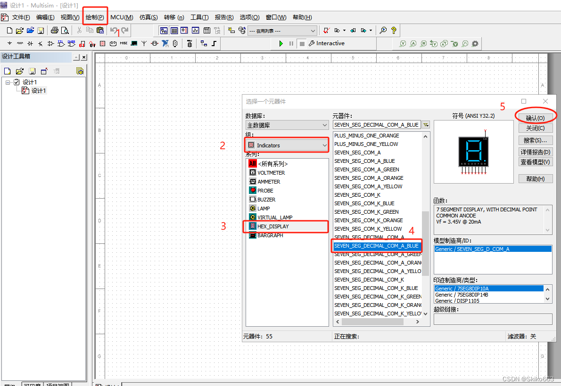Click the print icon in the standard toolbar
Image resolution: width=561 pixels, height=386 pixels.
tap(54, 30)
